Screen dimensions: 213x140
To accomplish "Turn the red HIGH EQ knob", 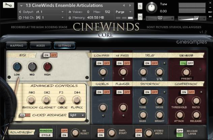I will 47,67.
